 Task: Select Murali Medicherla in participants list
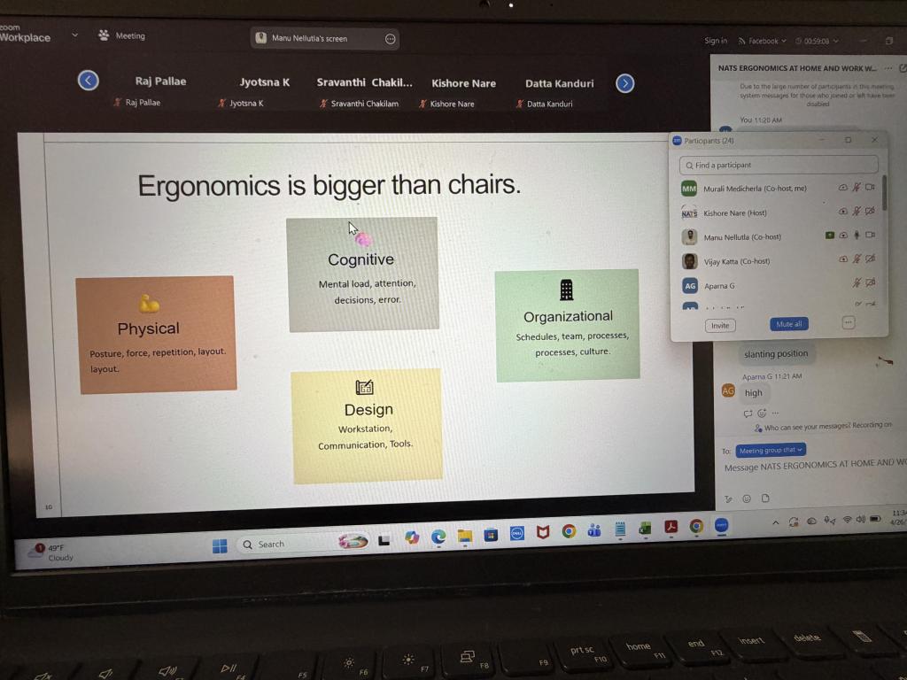(x=779, y=189)
